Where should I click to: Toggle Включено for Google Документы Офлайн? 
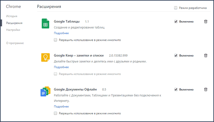tap(176, 89)
